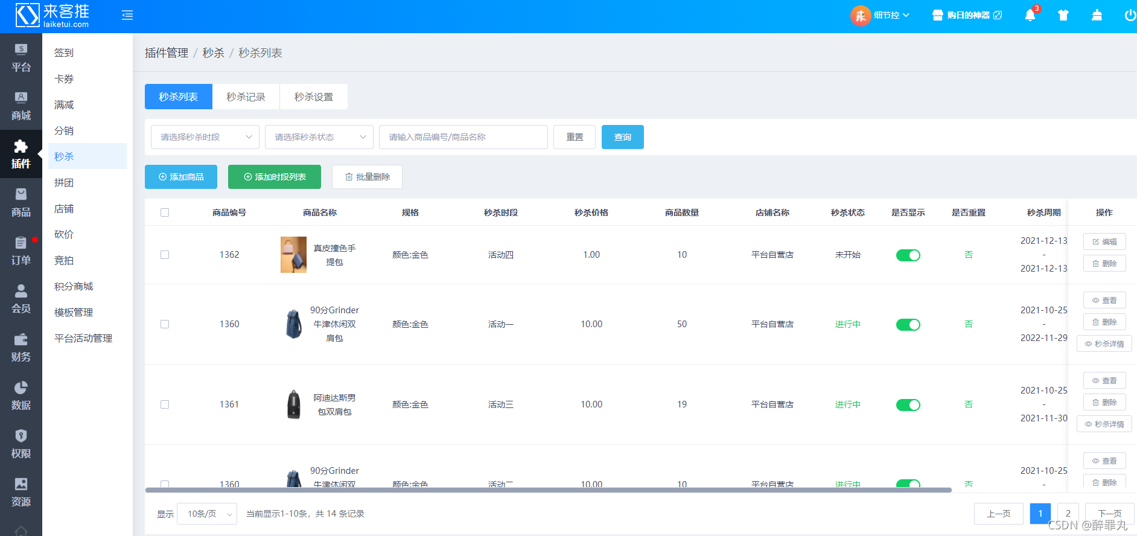
Task: Toggle the select-all header checkbox
Action: (x=165, y=212)
